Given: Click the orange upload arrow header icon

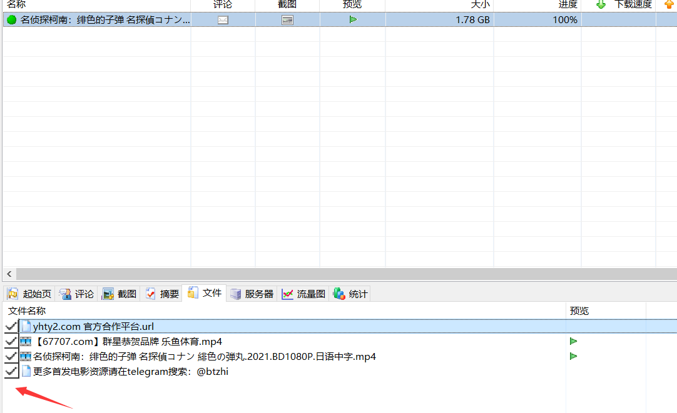Looking at the screenshot, I should (x=669, y=4).
